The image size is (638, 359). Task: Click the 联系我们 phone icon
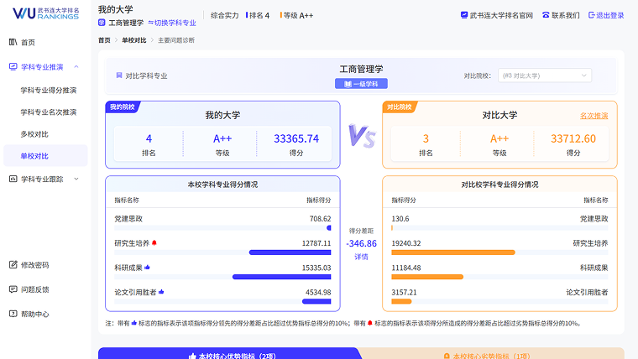546,15
